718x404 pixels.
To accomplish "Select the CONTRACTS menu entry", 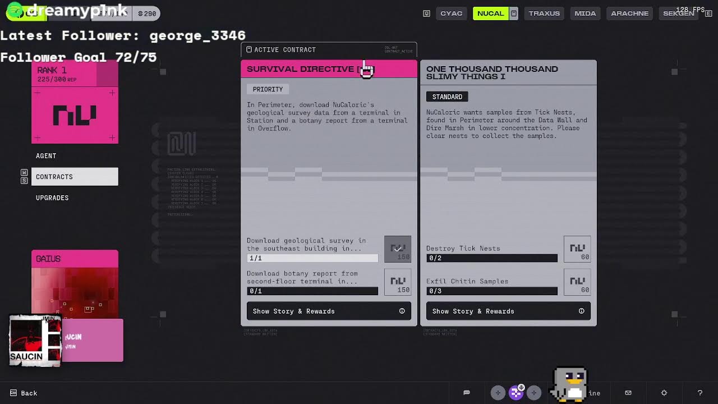I will [75, 177].
